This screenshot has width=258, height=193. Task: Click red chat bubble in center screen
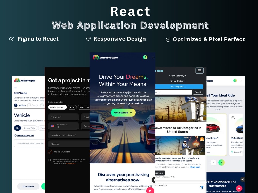pos(150,191)
